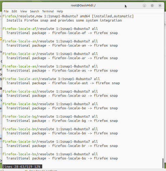Click the firefox-locale-ar/resolute package line
This screenshot has width=166, height=171.
(x=50, y=54)
